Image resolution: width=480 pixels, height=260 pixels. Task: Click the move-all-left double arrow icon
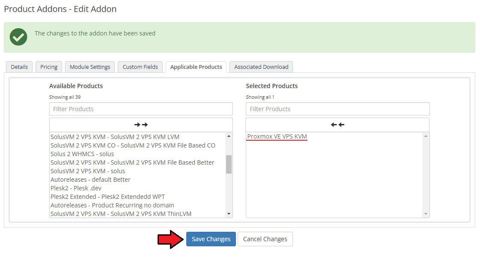point(338,124)
